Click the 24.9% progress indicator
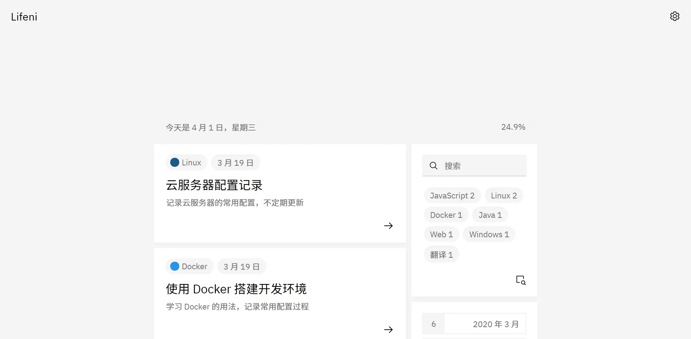The height and width of the screenshot is (339, 691). click(x=513, y=127)
